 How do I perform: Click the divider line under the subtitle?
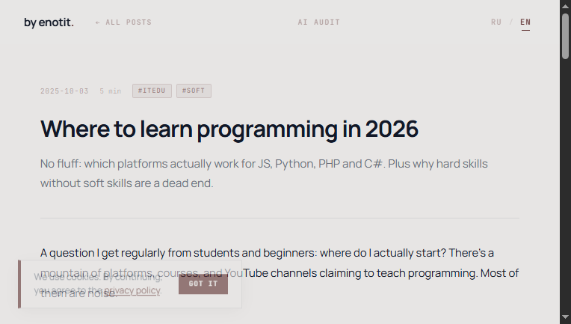pyautogui.click(x=280, y=218)
